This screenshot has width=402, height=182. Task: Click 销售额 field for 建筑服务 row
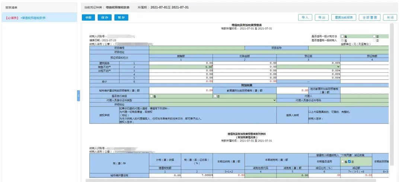coord(181,63)
